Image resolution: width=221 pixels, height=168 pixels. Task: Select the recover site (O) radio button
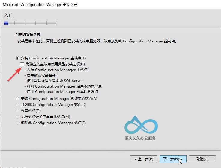pos(17,111)
